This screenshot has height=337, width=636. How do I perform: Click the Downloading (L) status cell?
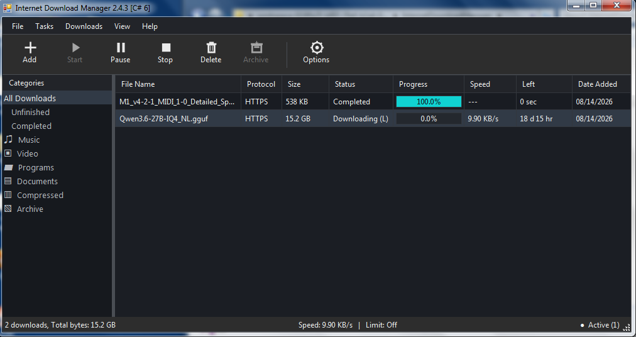361,119
